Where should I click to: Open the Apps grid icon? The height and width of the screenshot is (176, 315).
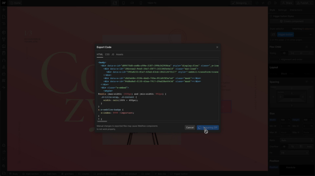[x=4, y=81]
